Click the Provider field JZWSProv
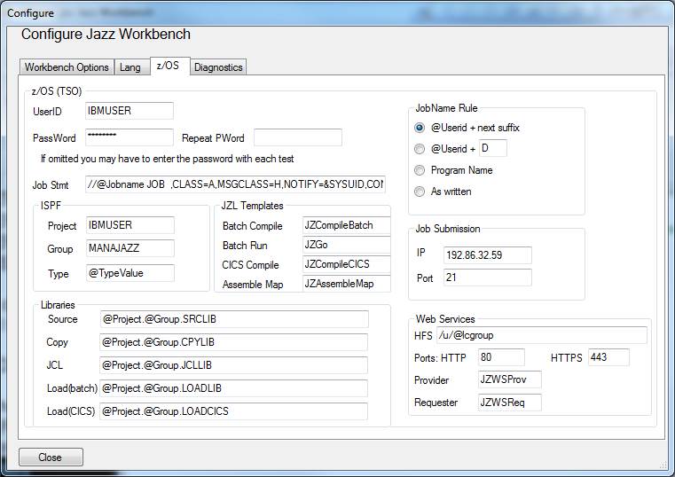The width and height of the screenshot is (675, 477). click(510, 379)
